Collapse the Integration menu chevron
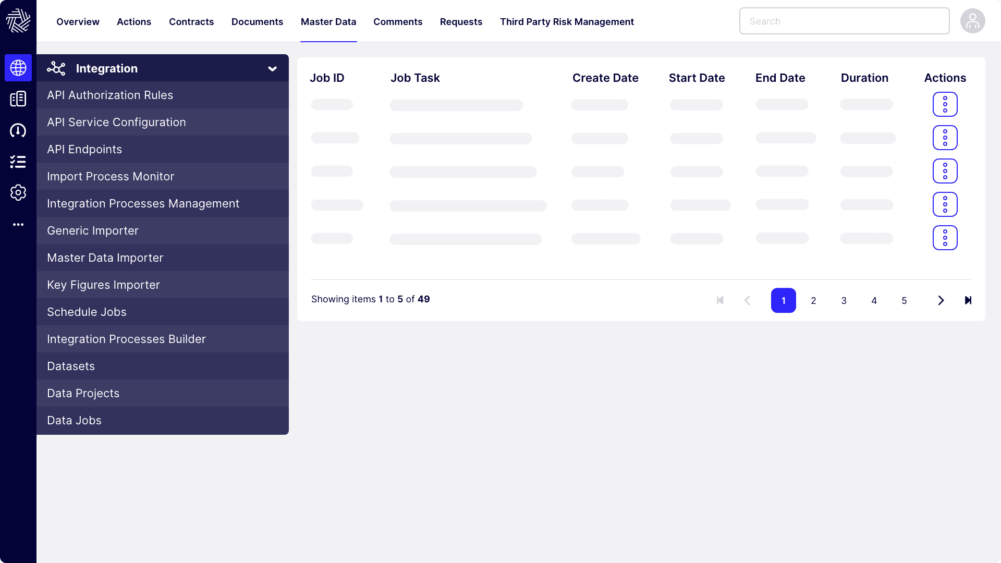 (x=272, y=69)
